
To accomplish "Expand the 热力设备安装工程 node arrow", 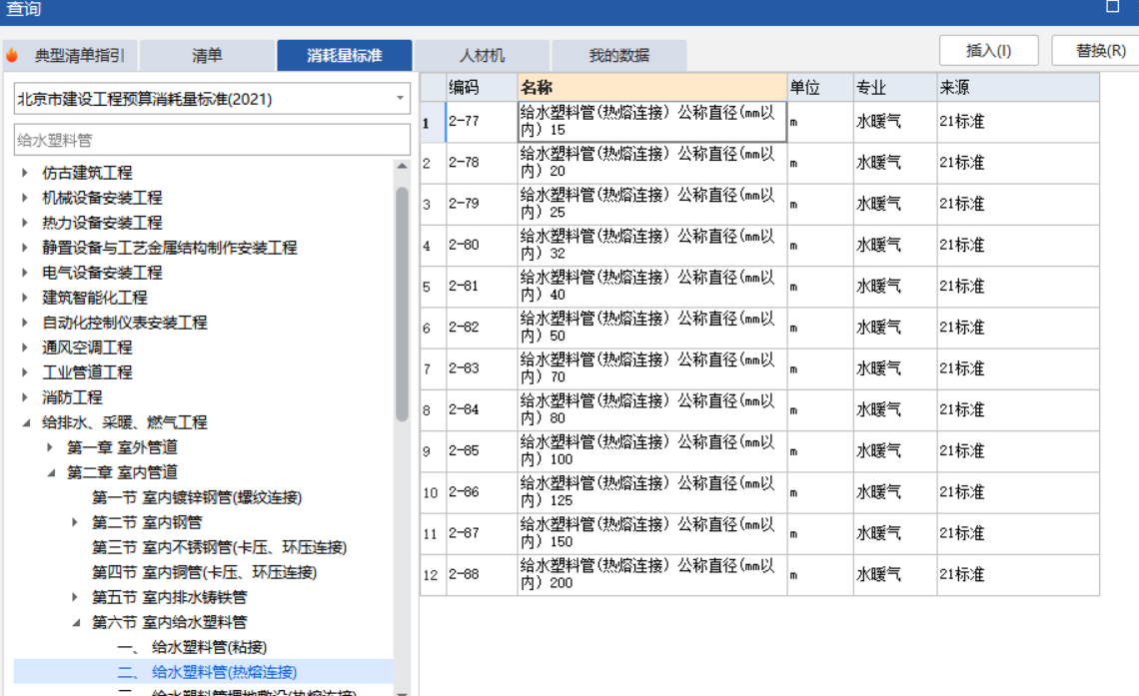I will 25,223.
